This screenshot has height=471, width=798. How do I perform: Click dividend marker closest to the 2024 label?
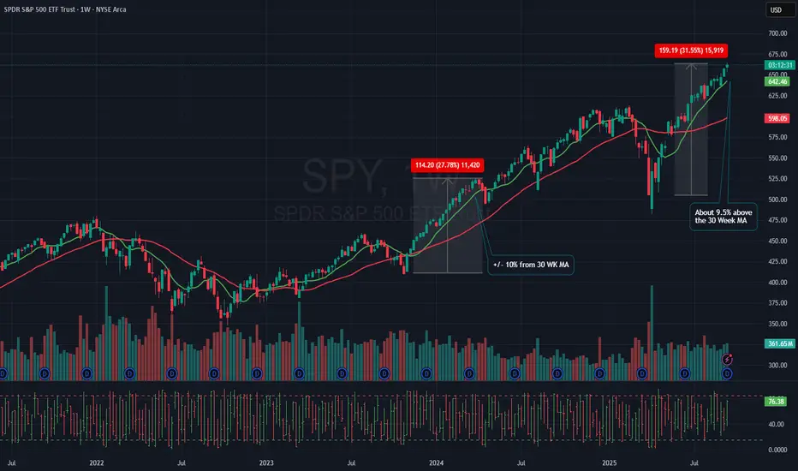(x=426, y=373)
